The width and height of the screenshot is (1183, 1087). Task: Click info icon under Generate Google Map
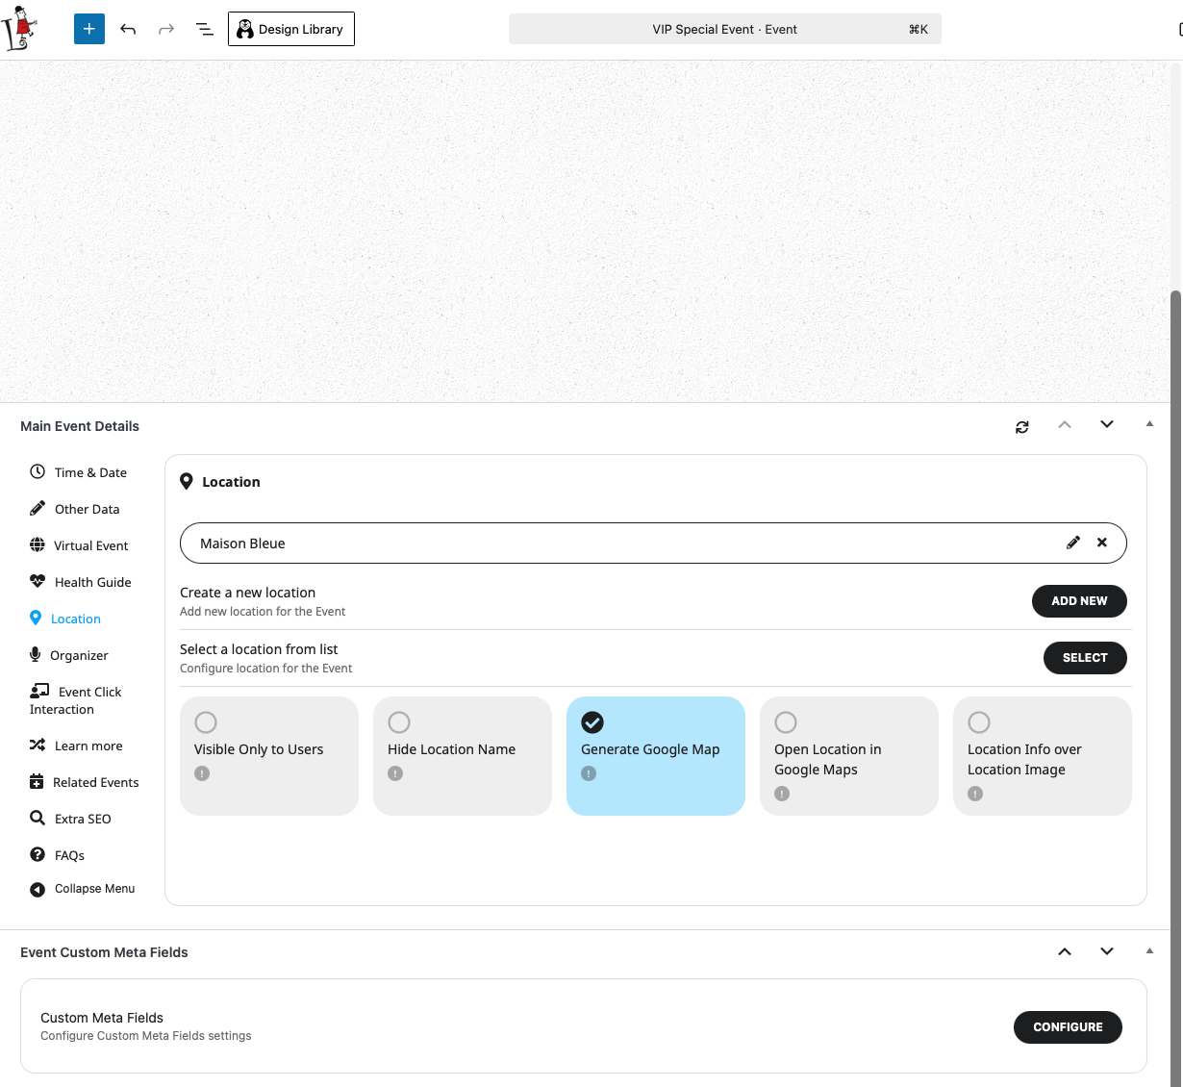tap(589, 773)
